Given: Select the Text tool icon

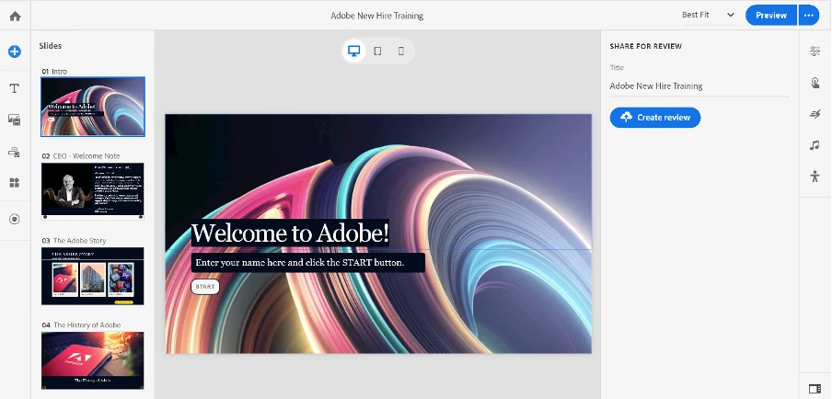Looking at the screenshot, I should [15, 88].
